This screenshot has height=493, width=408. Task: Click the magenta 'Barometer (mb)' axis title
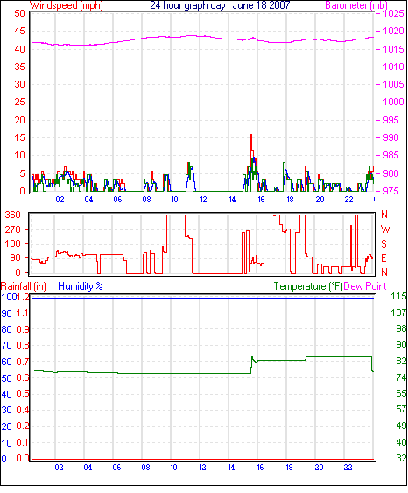pos(356,5)
